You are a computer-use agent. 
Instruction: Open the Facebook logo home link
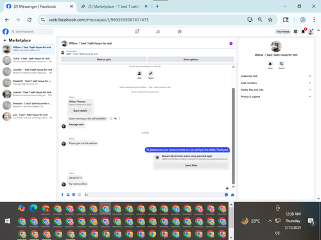pyautogui.click(x=6, y=31)
